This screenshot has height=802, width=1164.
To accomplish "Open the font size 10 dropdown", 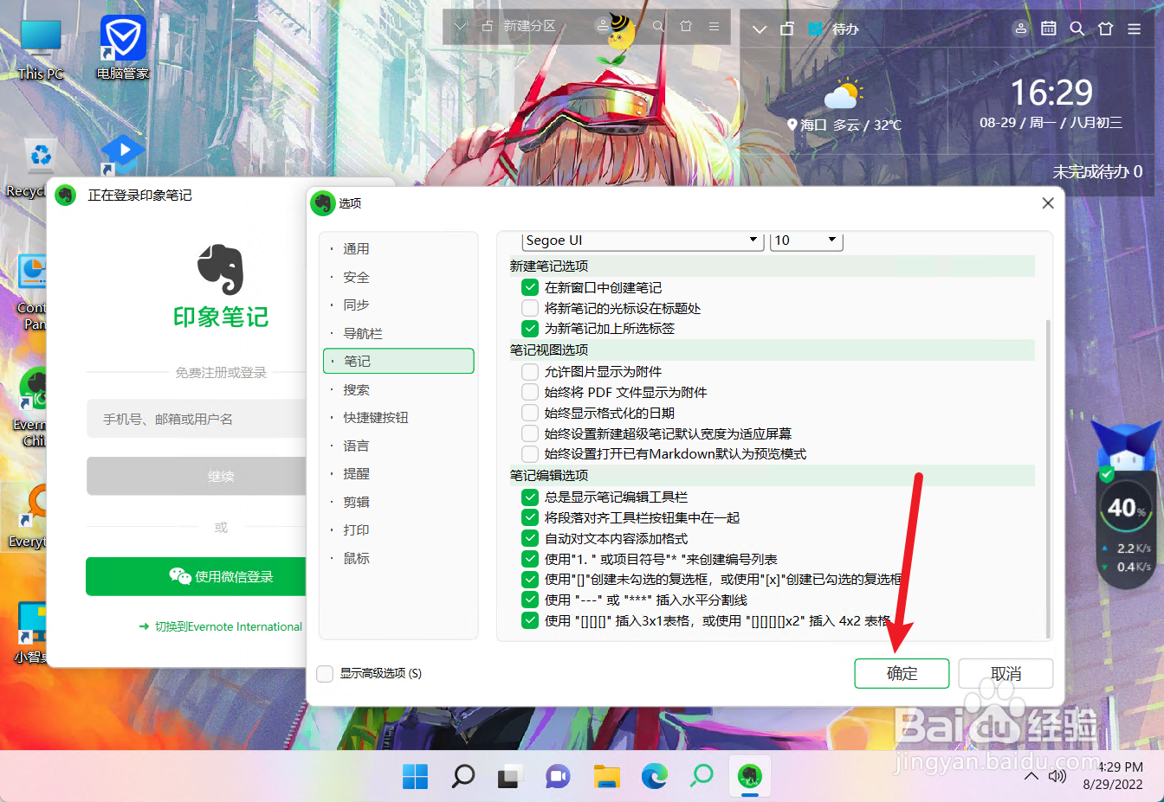I will [x=806, y=241].
